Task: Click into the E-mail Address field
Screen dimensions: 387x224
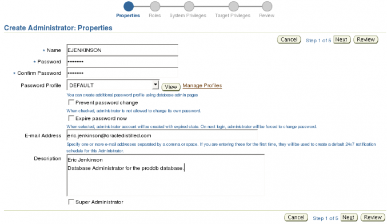Action: pos(162,135)
